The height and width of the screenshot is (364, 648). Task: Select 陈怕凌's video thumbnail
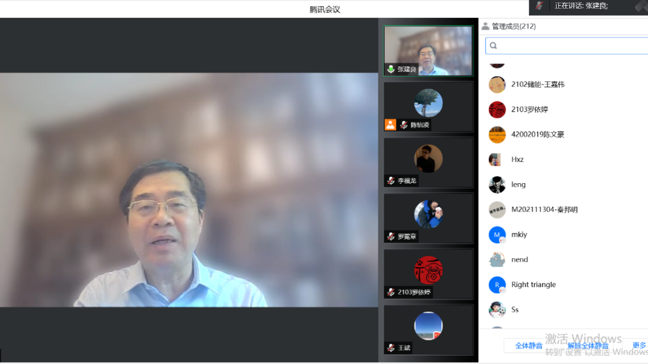click(x=428, y=106)
